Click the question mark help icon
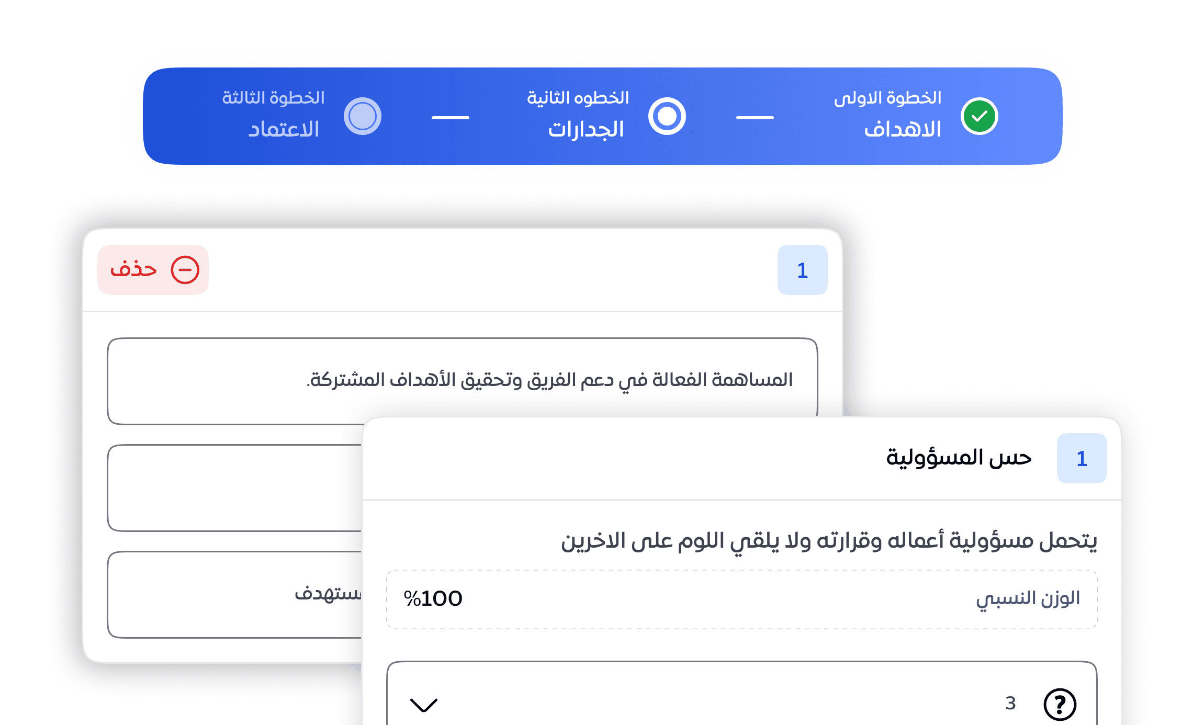 (x=1060, y=704)
